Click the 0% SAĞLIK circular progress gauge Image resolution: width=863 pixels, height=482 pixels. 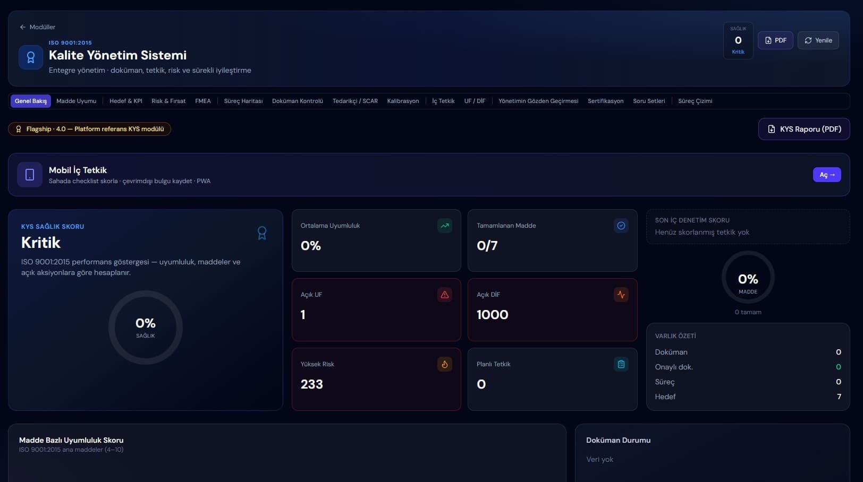pos(146,328)
